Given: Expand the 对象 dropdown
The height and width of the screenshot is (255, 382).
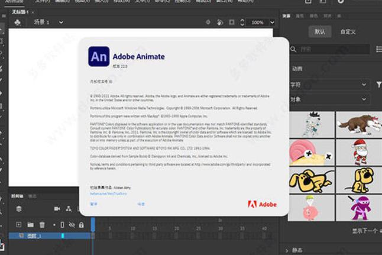Looking at the screenshot, I should 329,99.
